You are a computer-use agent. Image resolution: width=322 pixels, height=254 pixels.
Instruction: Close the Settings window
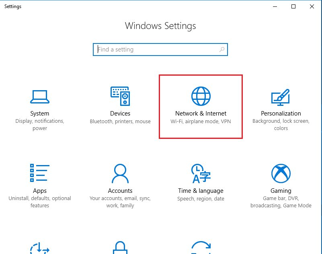pyautogui.click(x=312, y=6)
